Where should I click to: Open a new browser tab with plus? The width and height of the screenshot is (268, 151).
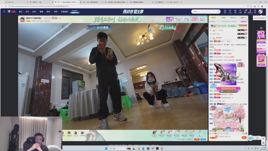click(x=181, y=2)
